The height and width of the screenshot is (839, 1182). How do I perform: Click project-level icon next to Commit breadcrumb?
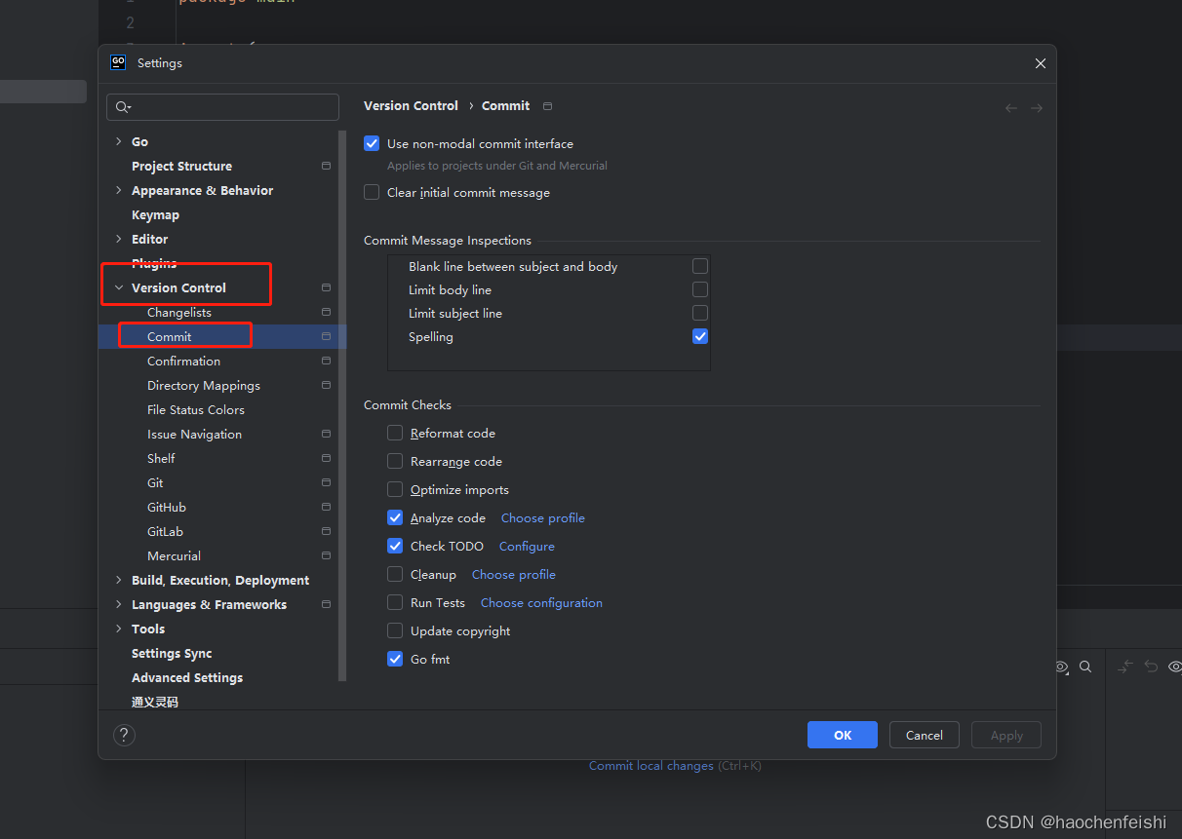coord(547,105)
